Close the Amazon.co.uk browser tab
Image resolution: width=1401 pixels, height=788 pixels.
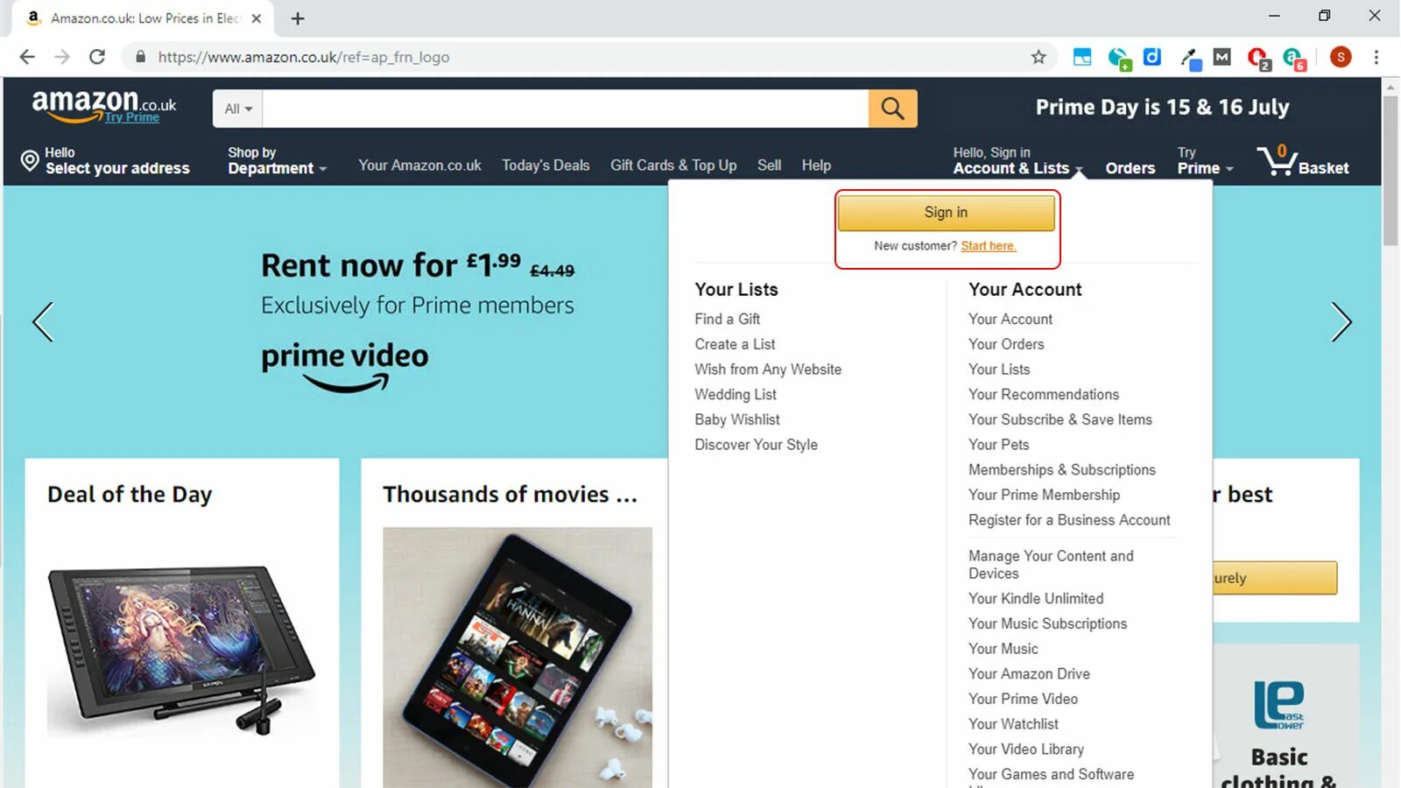(x=257, y=18)
